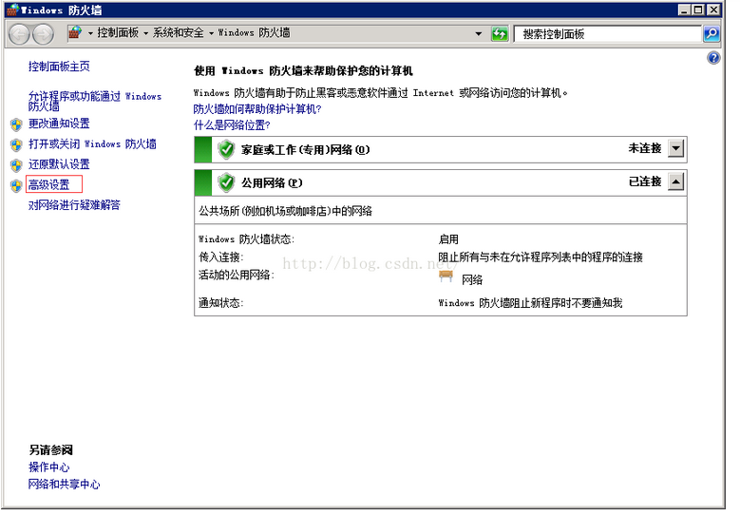The width and height of the screenshot is (740, 515).
Task: Click the green refresh button beside address bar
Action: point(500,33)
